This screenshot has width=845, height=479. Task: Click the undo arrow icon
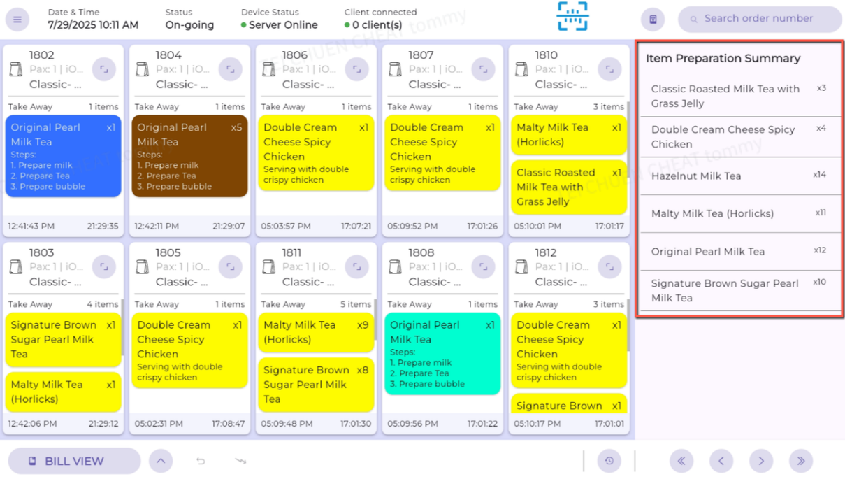[201, 461]
